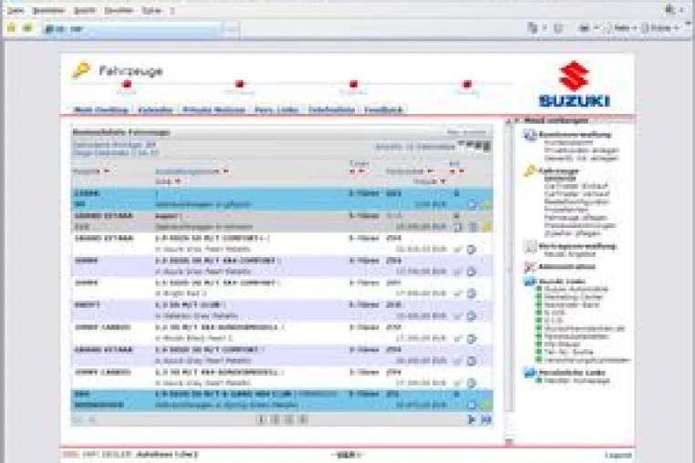This screenshot has width=695, height=463.
Task: Click the green icon beside home icon
Action: [x=27, y=28]
